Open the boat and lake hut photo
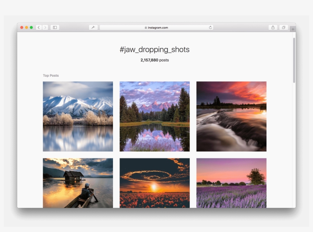Viewport: 313px width, 232px height. (x=78, y=183)
